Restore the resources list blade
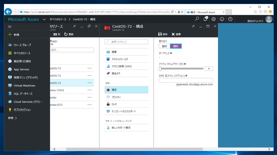 click(x=89, y=26)
